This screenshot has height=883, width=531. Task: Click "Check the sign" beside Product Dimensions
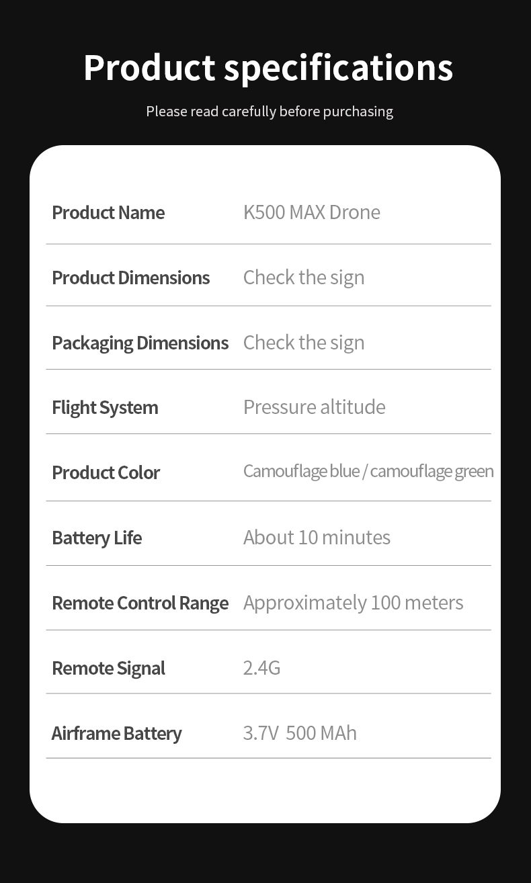[304, 277]
